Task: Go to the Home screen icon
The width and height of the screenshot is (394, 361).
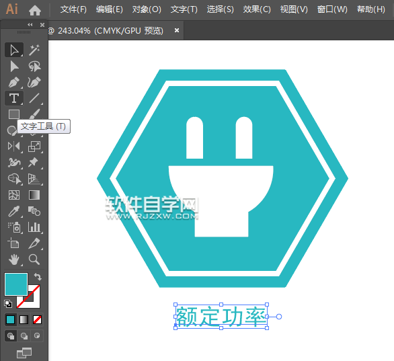Action: [35, 10]
